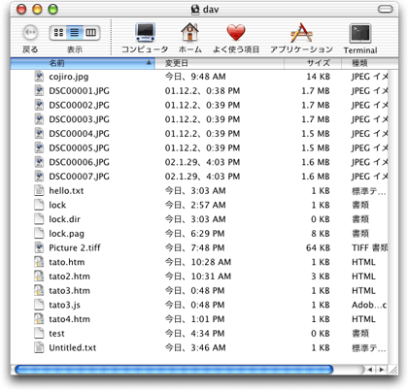Viewport: 408px width, 391px height.
Task: Click the 戻る back arrow button
Action: [x=30, y=32]
